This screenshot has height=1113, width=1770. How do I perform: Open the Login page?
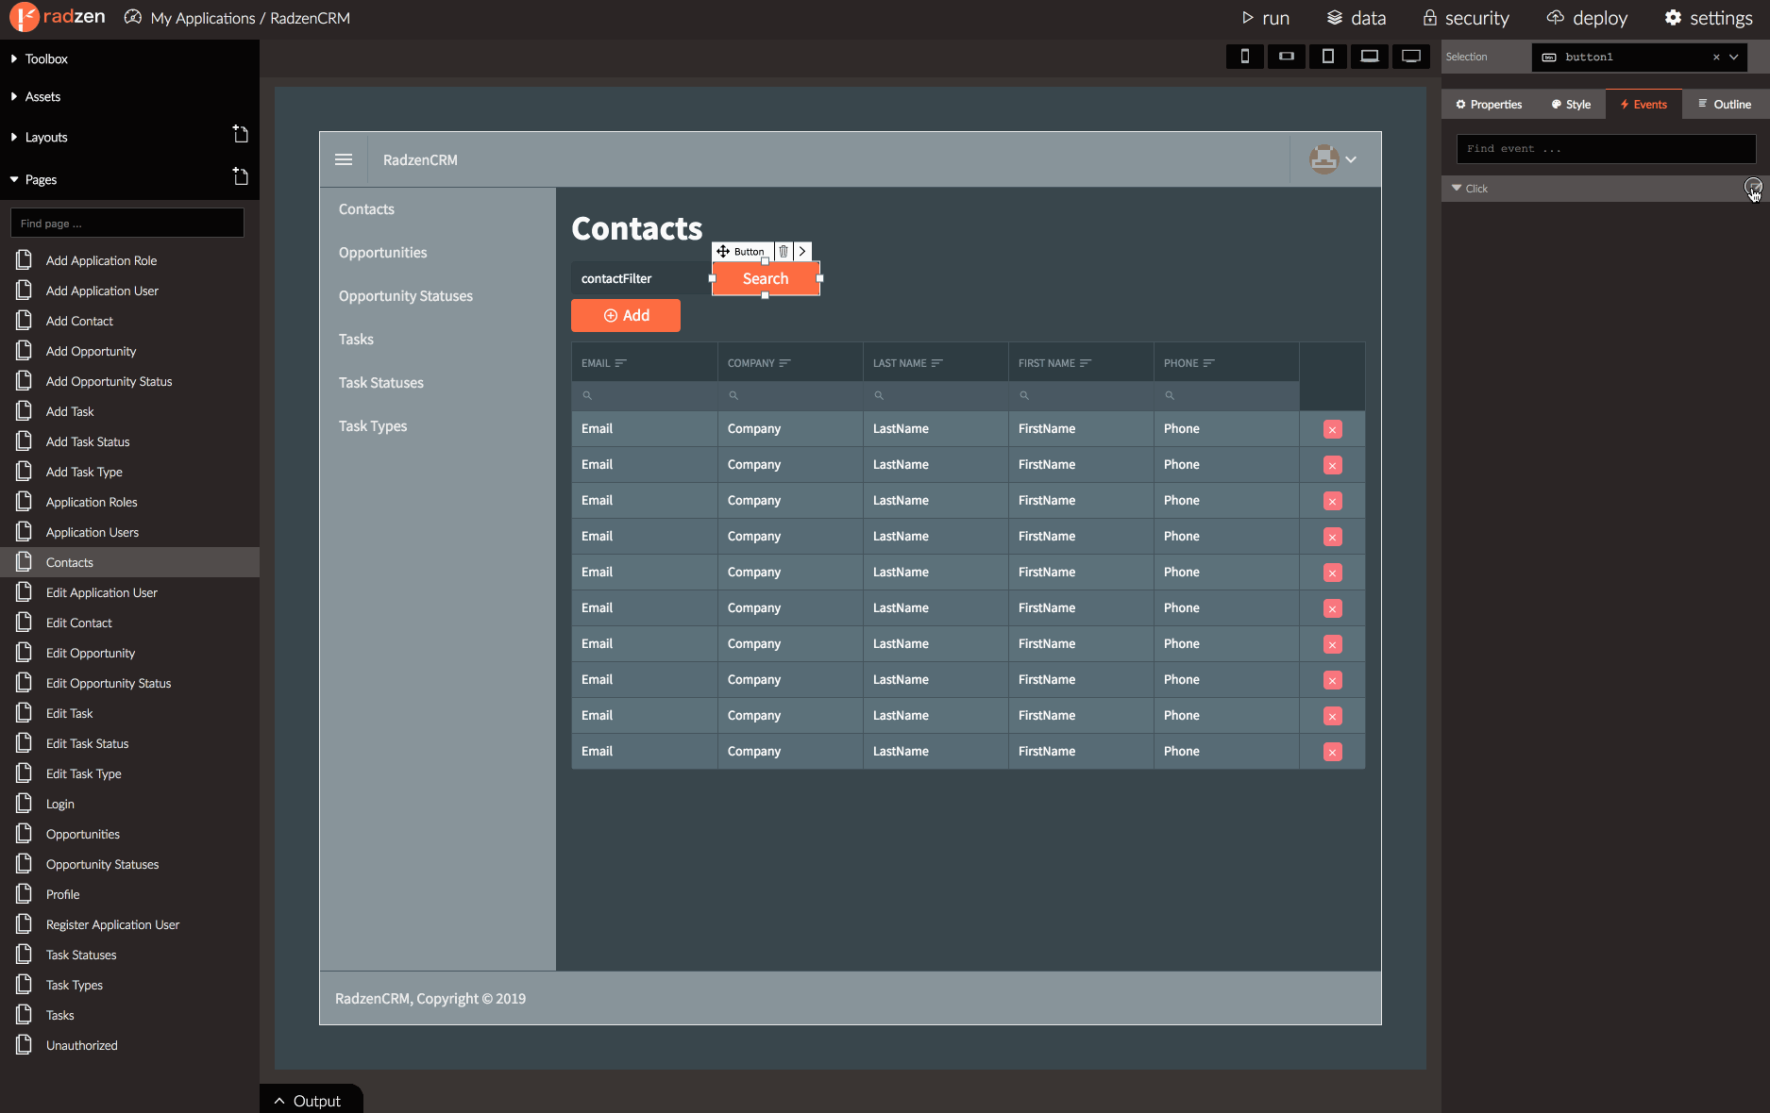point(60,804)
